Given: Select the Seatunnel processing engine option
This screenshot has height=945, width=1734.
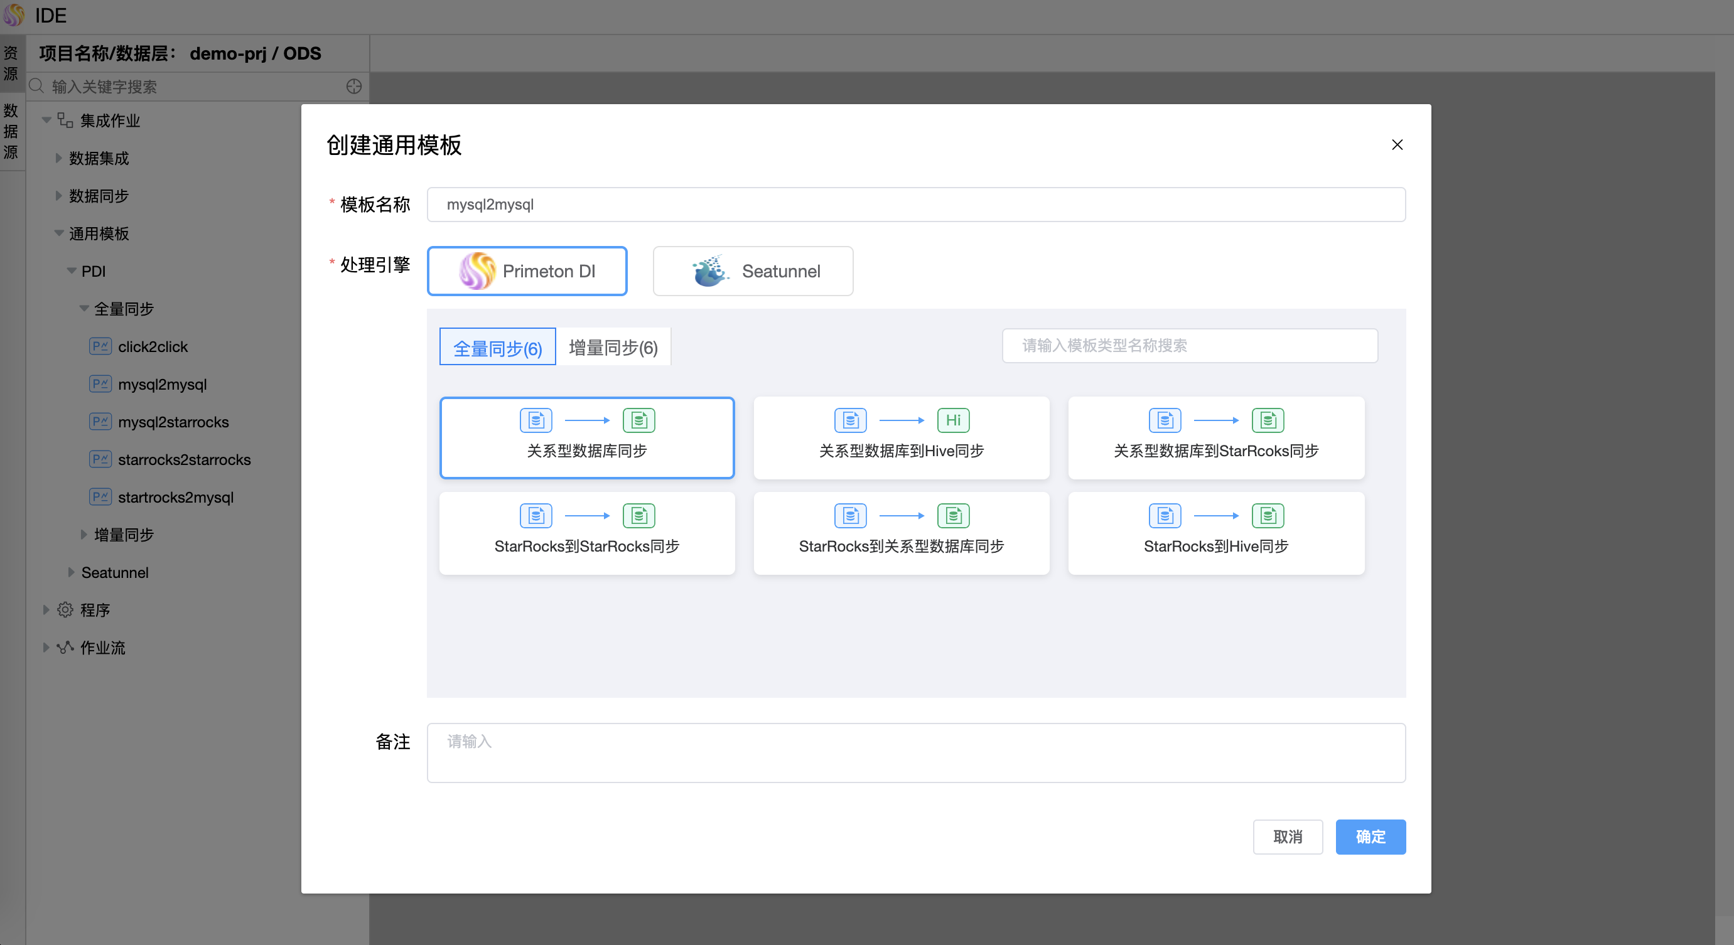Looking at the screenshot, I should click(753, 271).
